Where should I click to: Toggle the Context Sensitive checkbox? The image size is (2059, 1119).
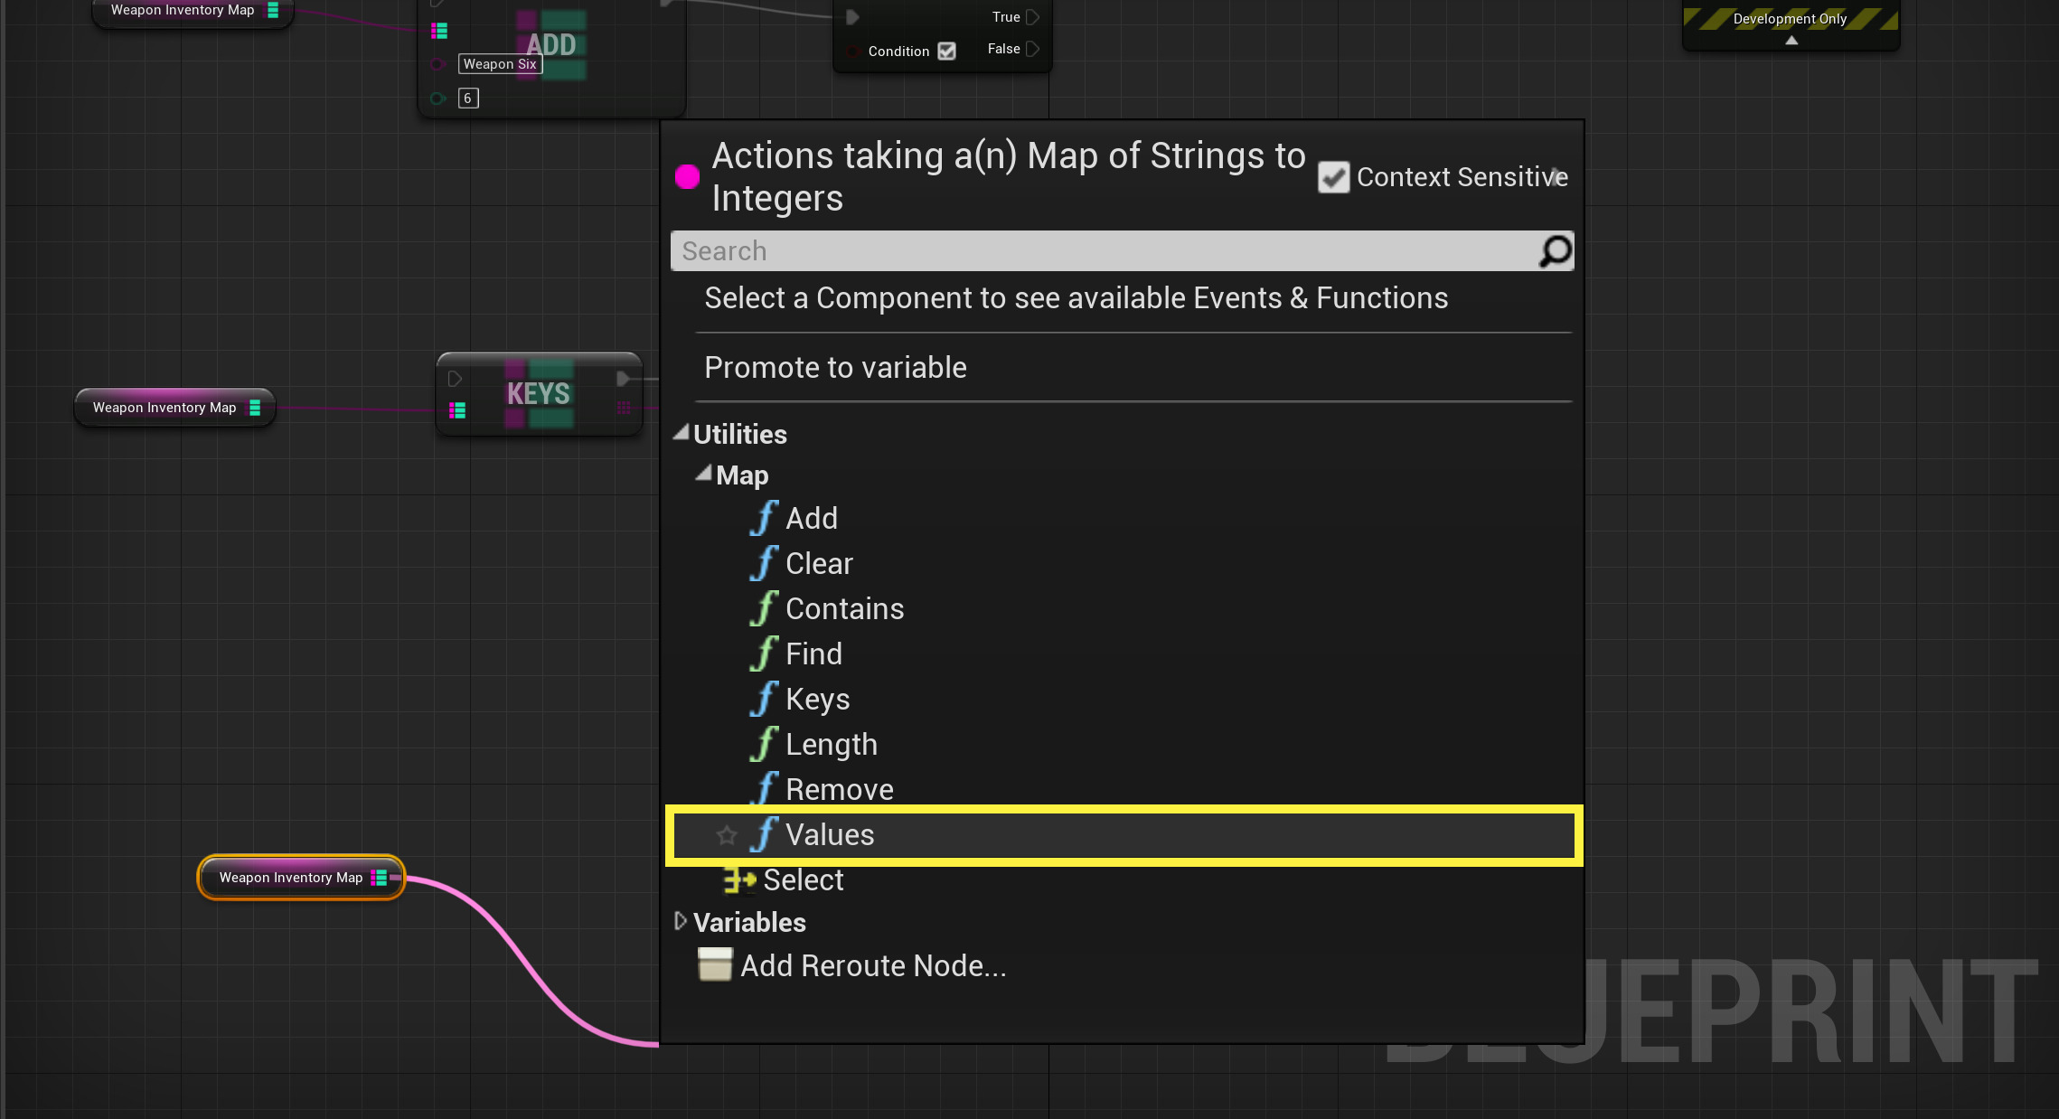[x=1333, y=177]
